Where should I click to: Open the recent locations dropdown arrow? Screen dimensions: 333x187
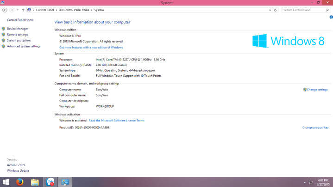pyautogui.click(x=18, y=10)
